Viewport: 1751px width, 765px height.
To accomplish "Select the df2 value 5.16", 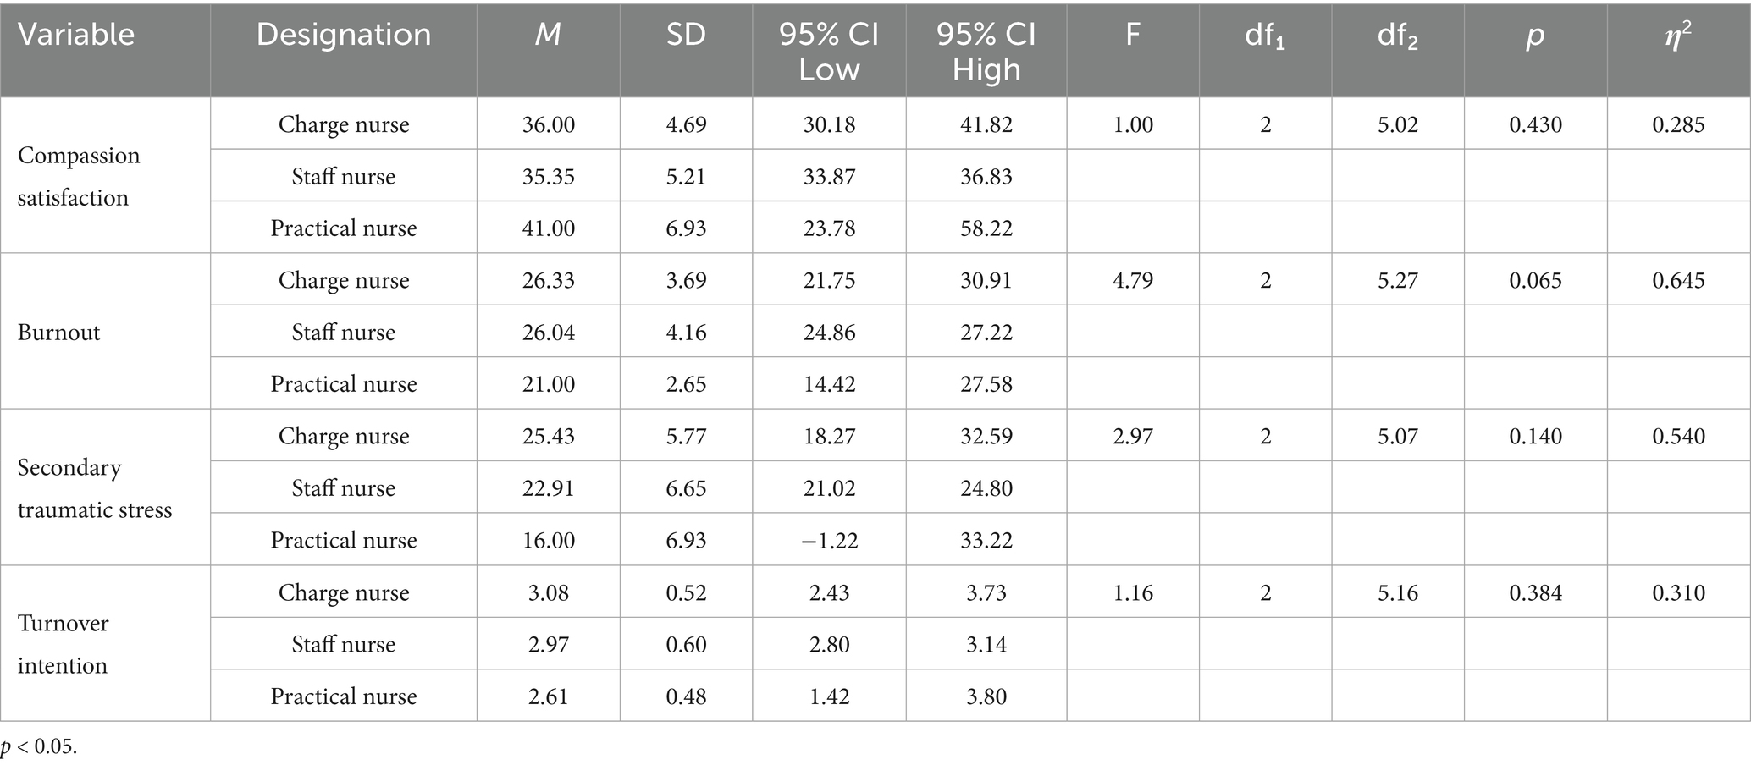I will tap(1397, 592).
